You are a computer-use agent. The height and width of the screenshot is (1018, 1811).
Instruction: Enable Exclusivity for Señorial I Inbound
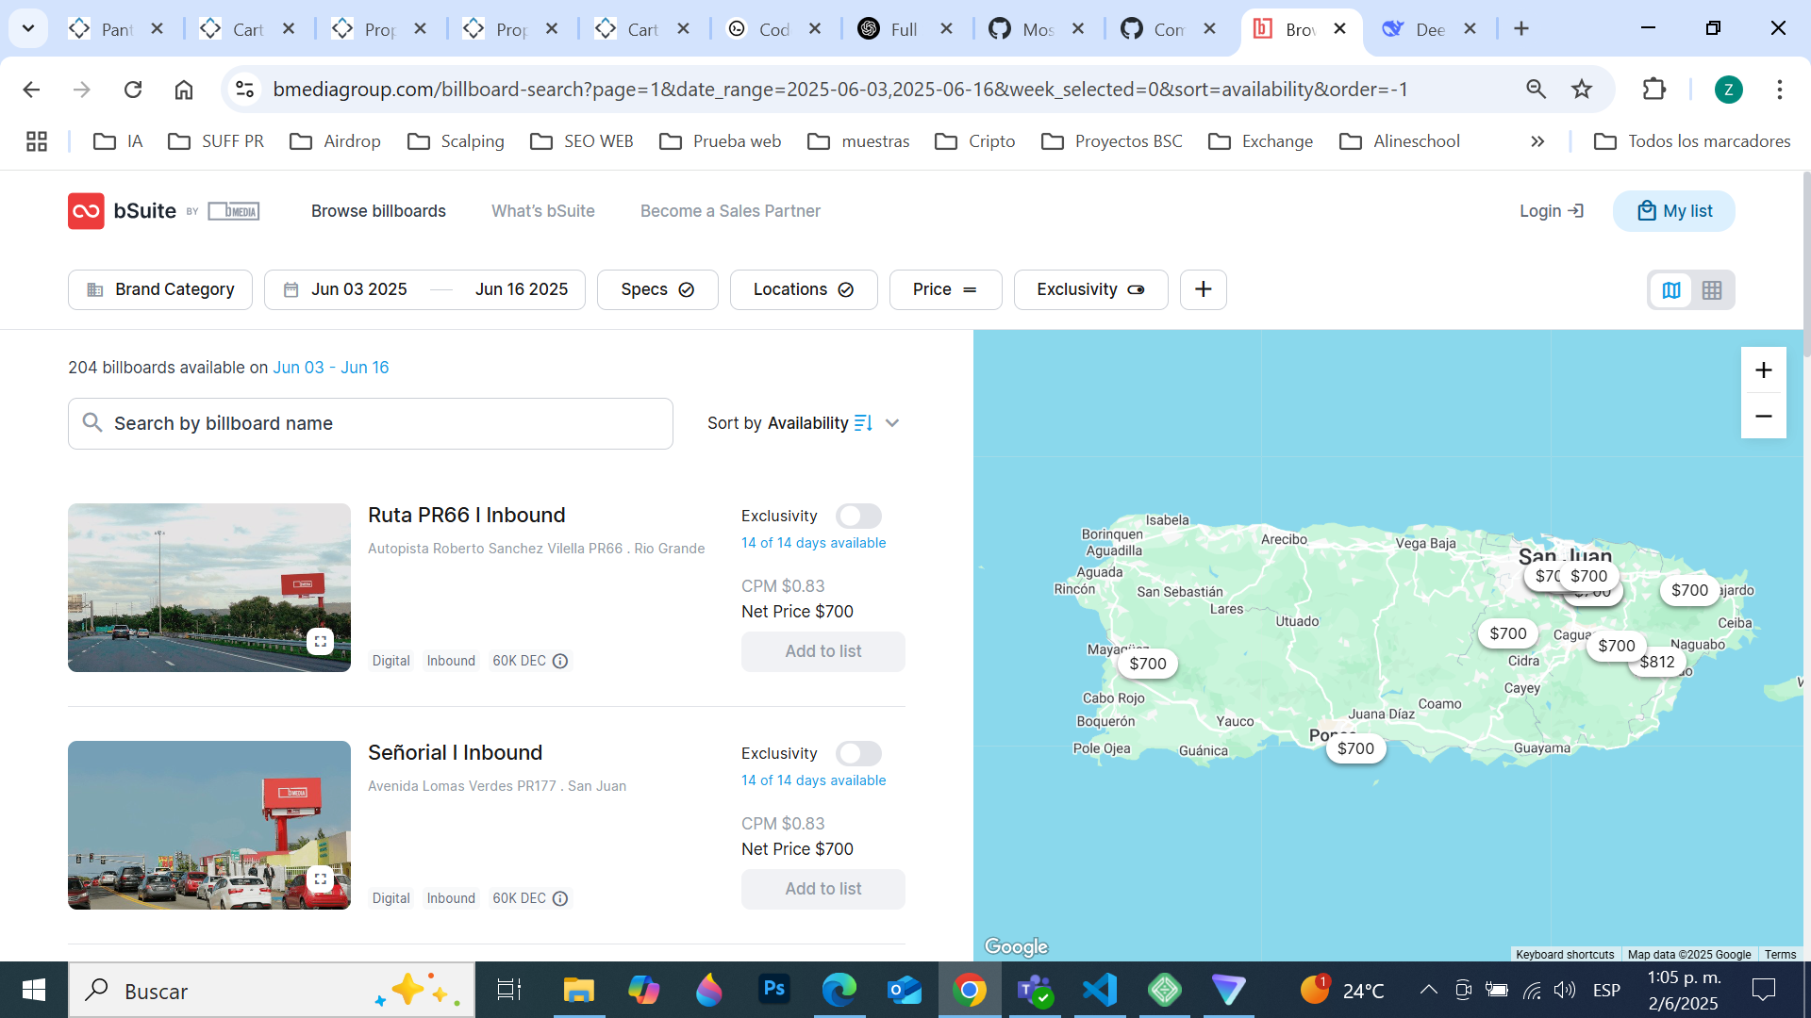coord(857,754)
